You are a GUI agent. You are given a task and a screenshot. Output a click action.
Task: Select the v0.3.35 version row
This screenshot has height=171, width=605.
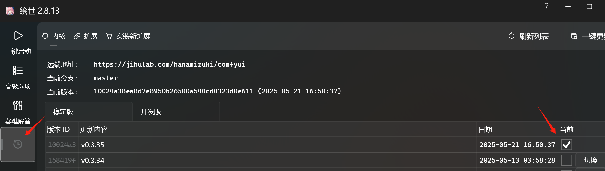(260, 145)
